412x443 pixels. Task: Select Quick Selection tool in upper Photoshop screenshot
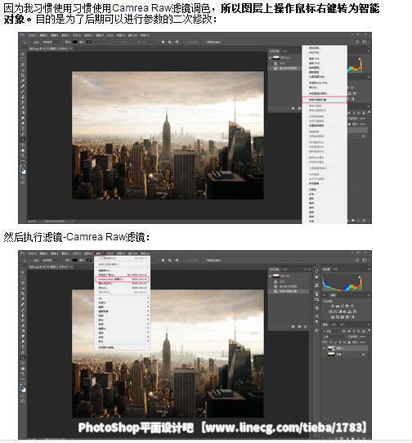[x=23, y=69]
